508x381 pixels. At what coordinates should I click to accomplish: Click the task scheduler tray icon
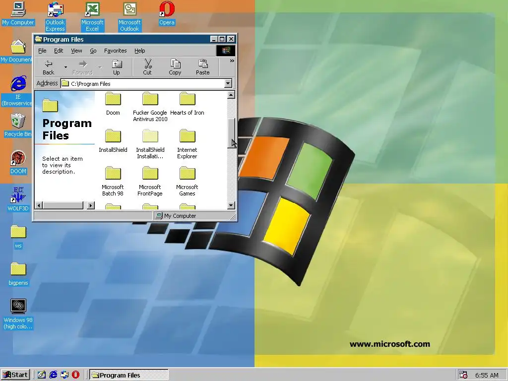(x=463, y=375)
